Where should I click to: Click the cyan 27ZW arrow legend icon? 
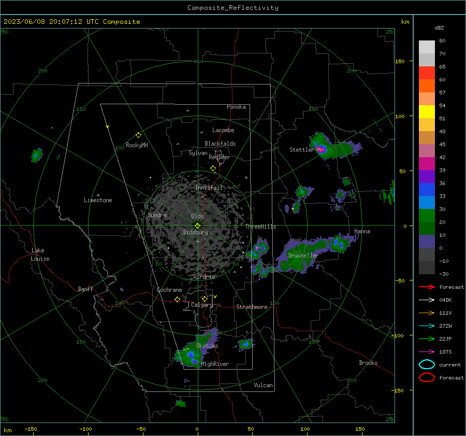[x=427, y=326]
